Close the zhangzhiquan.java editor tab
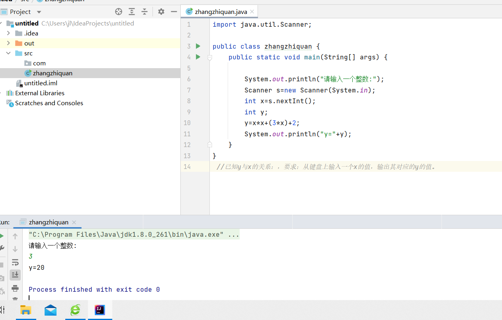 pyautogui.click(x=252, y=12)
